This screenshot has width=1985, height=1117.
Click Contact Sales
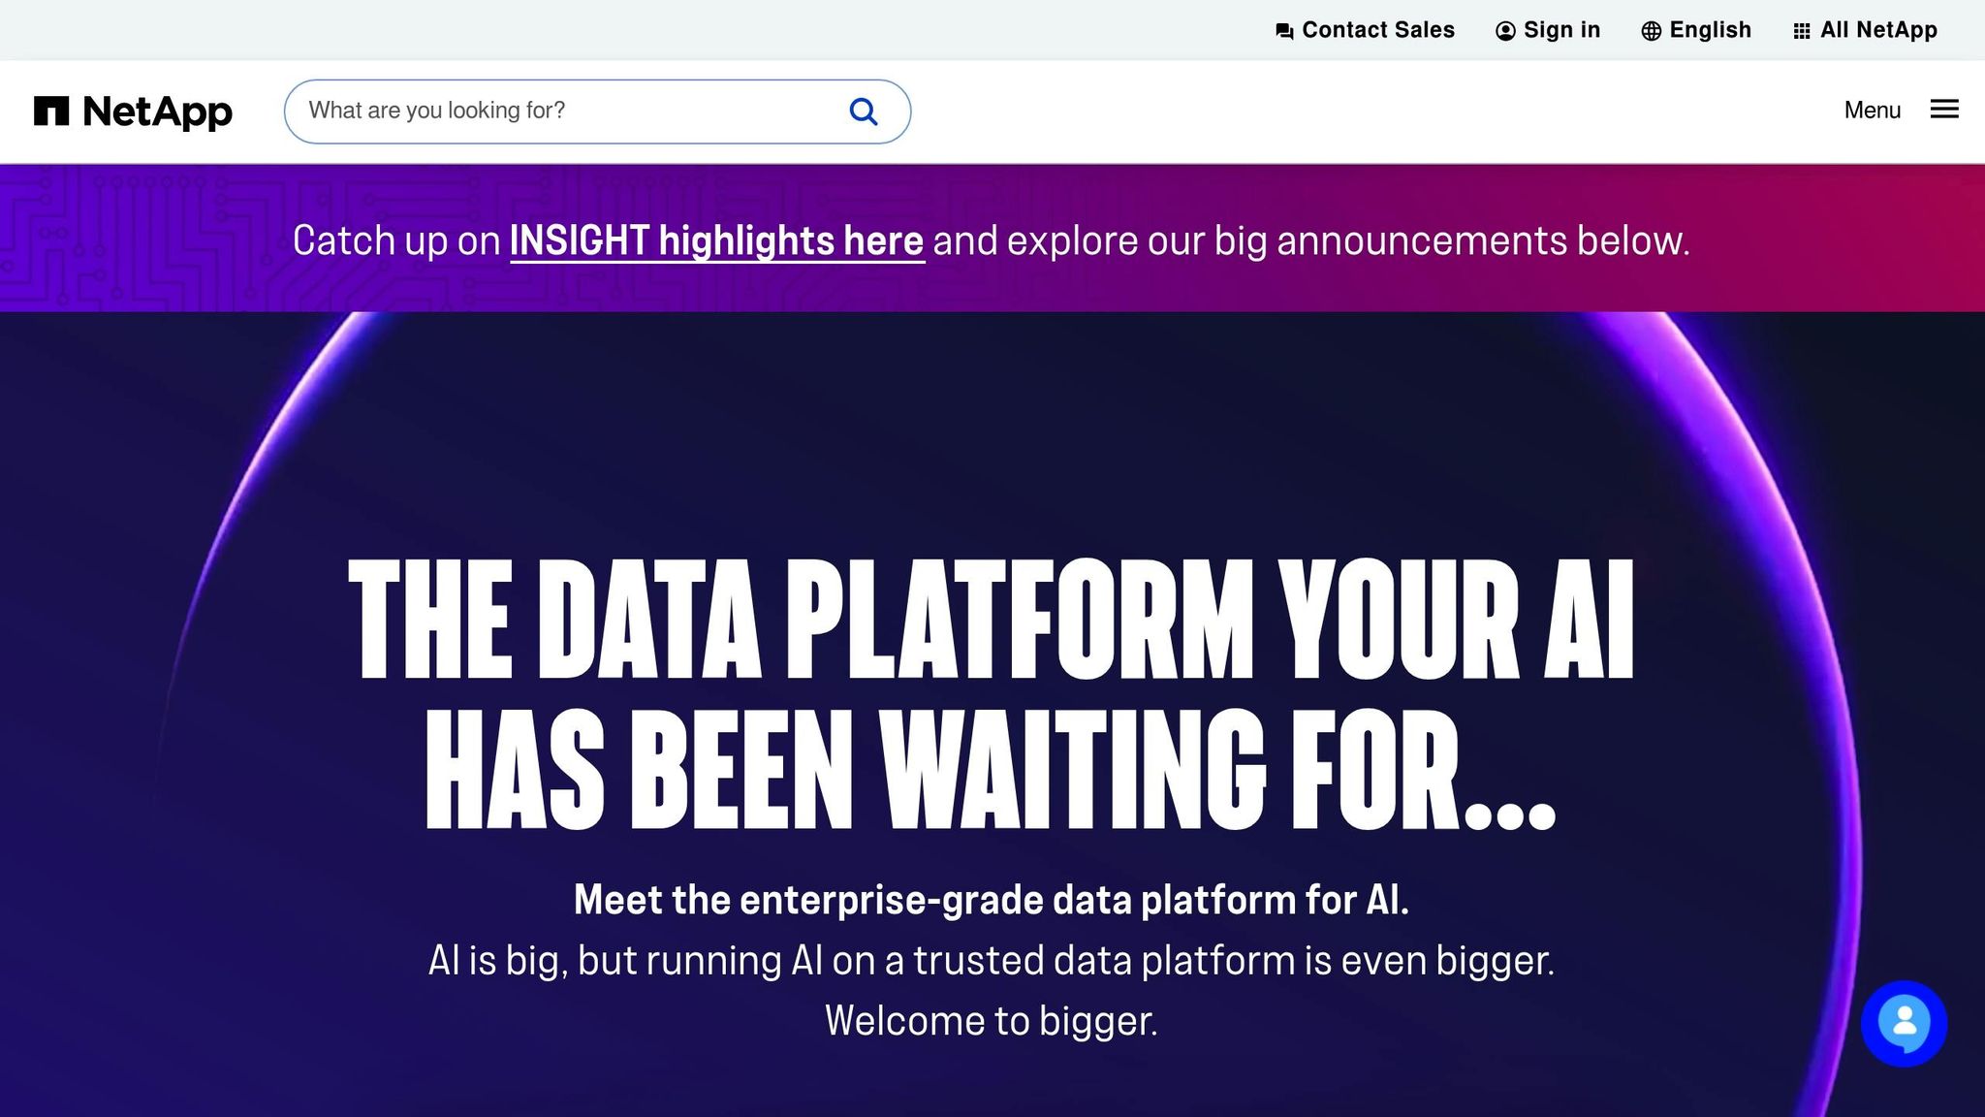click(x=1377, y=30)
